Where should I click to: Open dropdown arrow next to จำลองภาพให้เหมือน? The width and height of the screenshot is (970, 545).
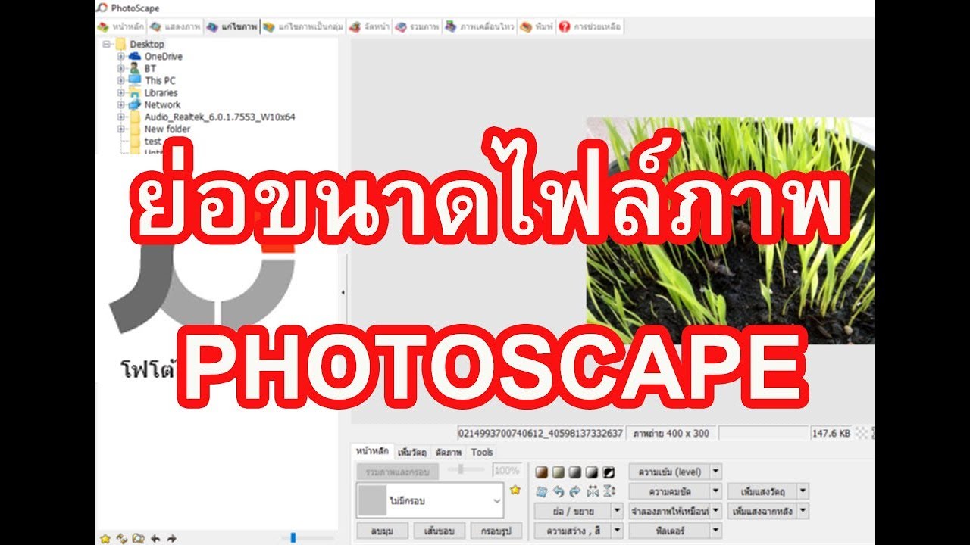(716, 511)
